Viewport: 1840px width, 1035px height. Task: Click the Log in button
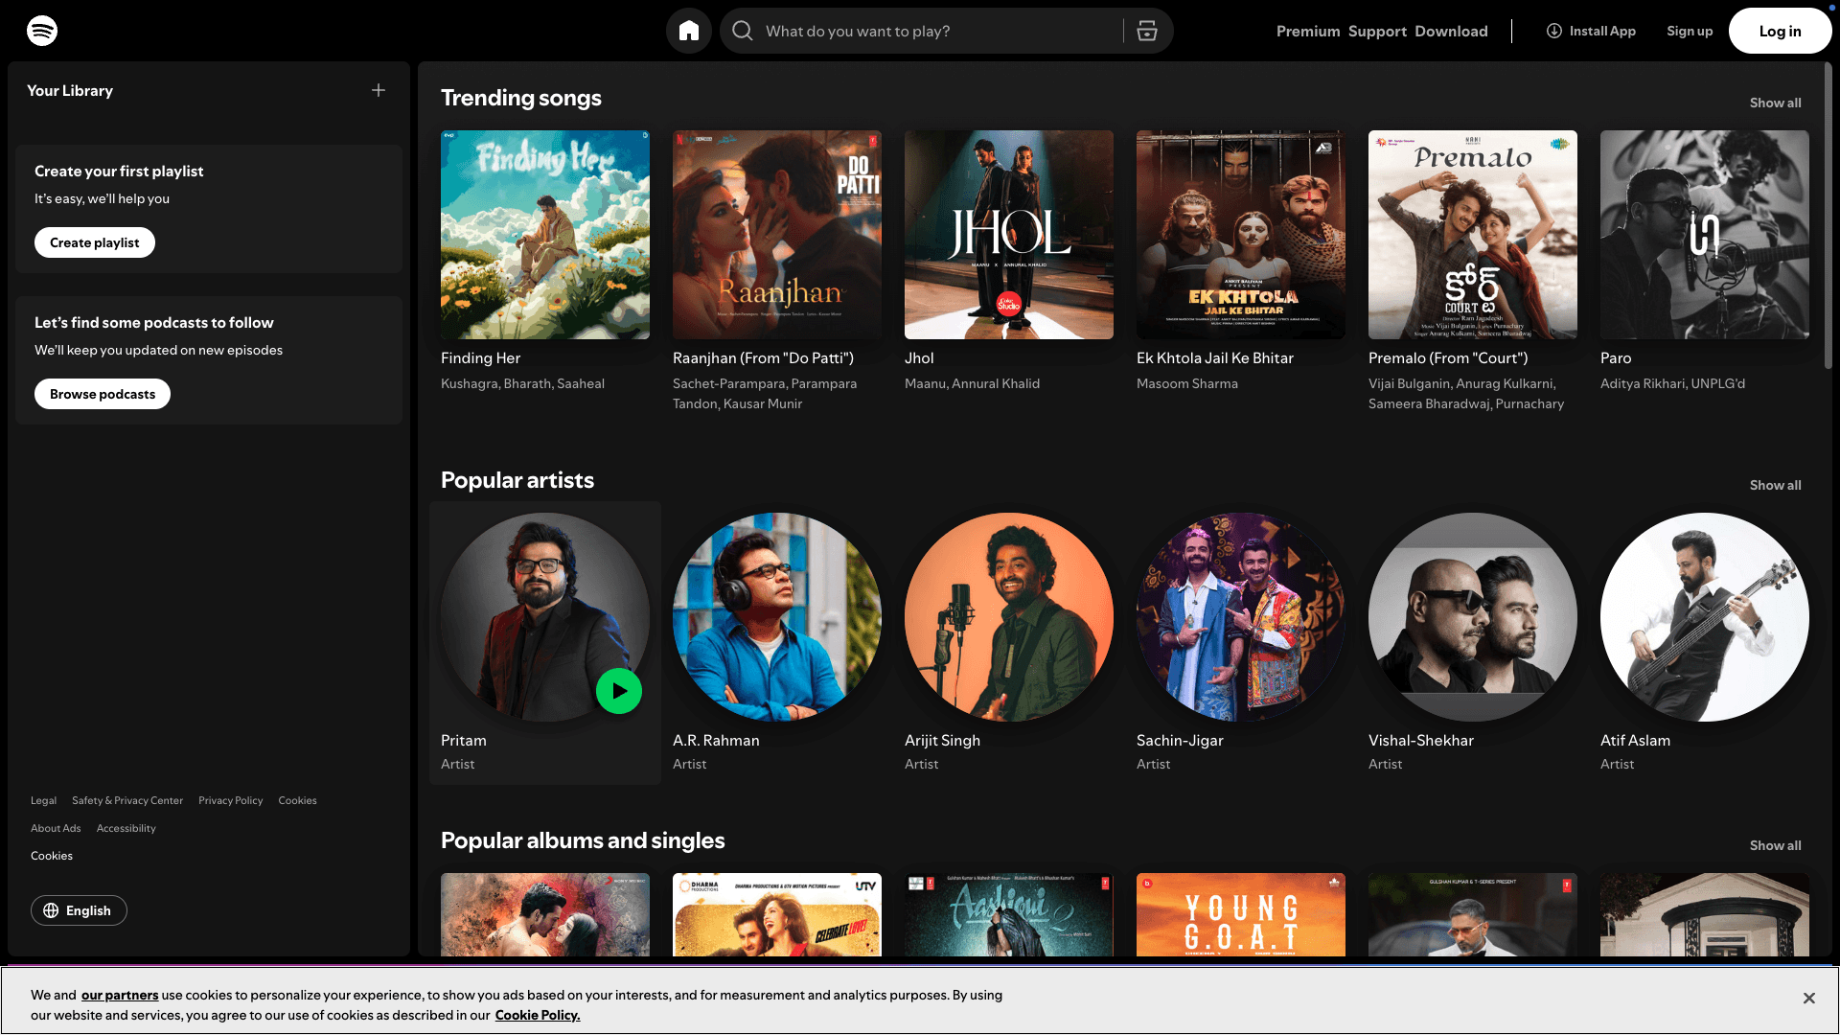[x=1780, y=31]
